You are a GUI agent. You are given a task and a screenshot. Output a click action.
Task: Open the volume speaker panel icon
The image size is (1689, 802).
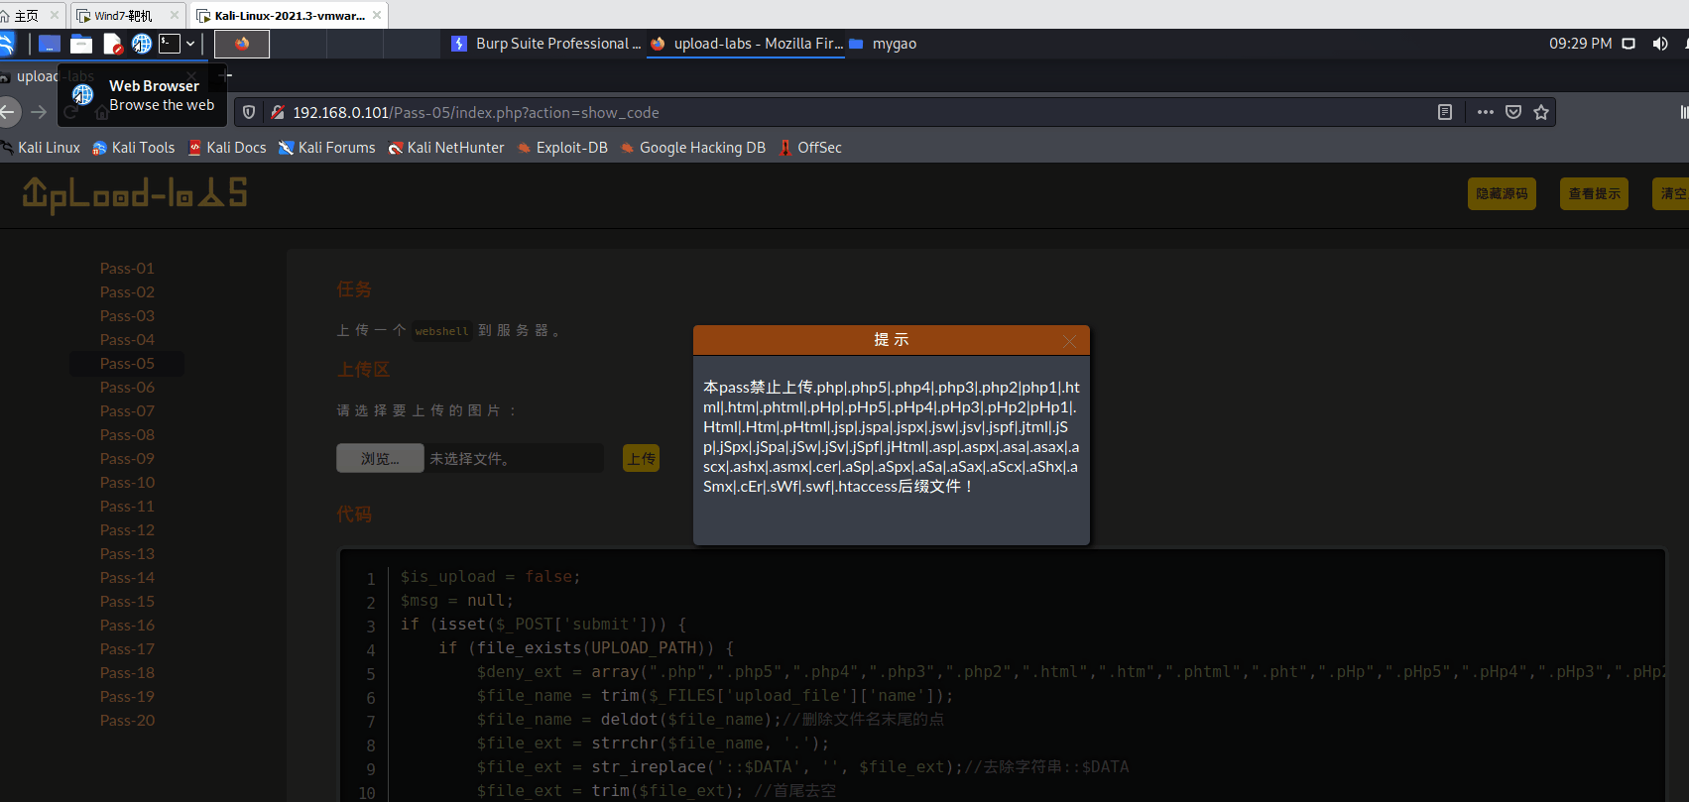(x=1659, y=44)
